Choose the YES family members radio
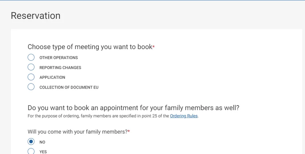 click(x=31, y=151)
